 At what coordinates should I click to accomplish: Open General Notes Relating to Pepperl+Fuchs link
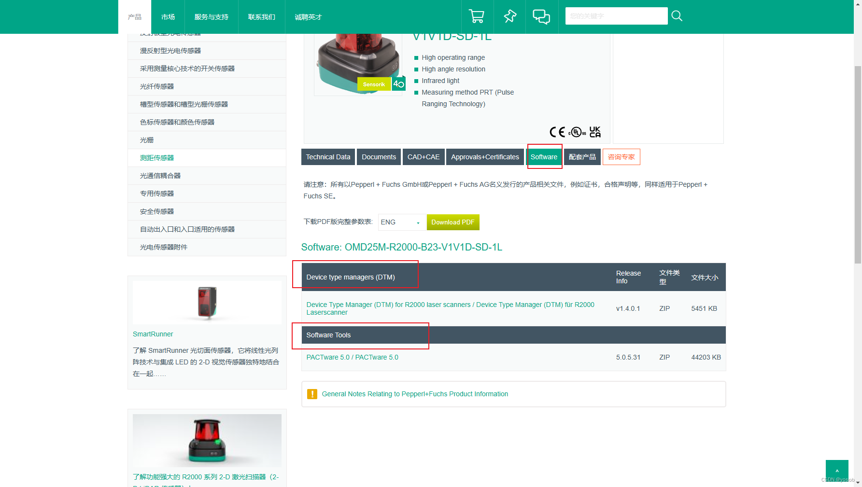[415, 394]
